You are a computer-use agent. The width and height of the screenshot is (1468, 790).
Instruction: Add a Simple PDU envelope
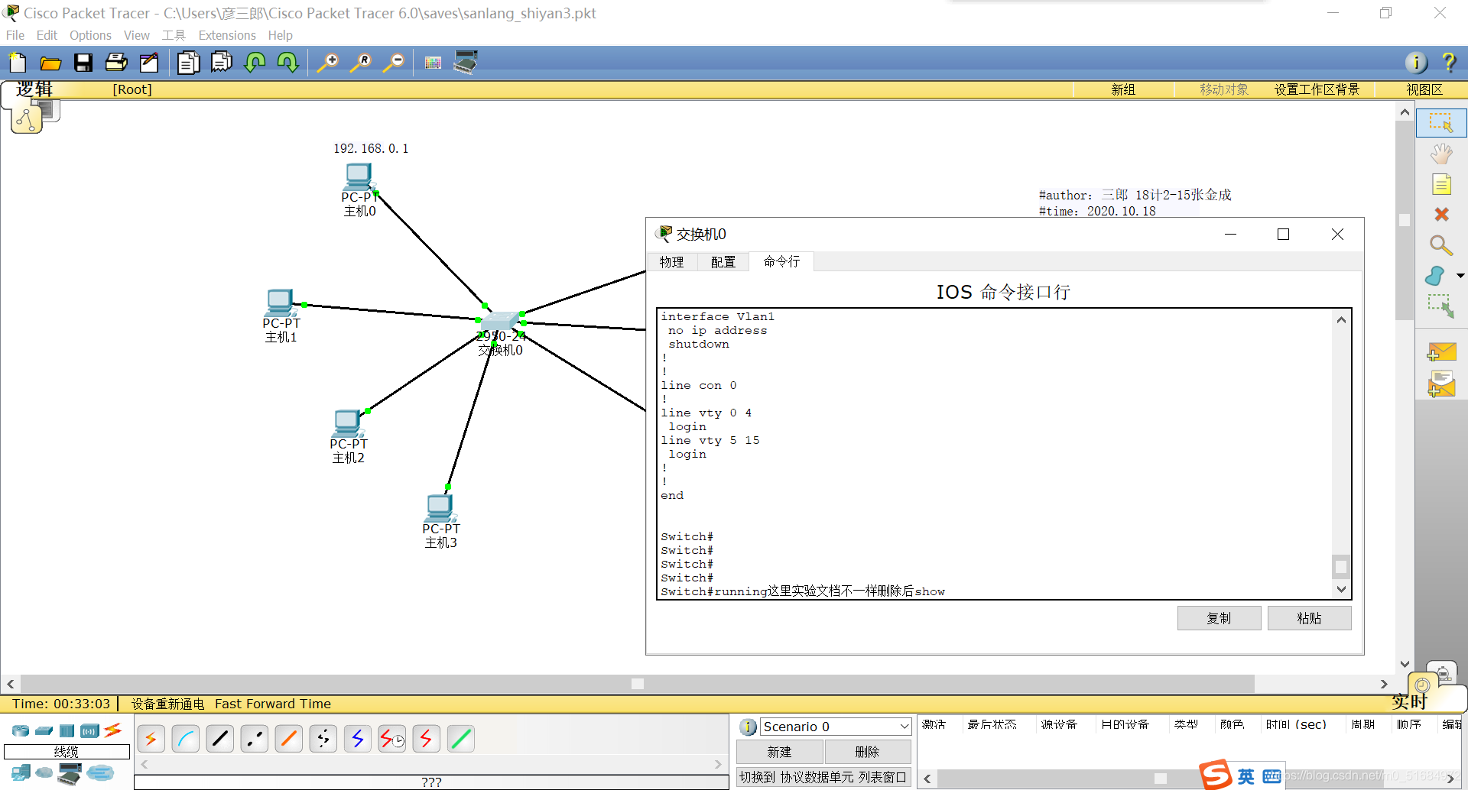click(1441, 351)
